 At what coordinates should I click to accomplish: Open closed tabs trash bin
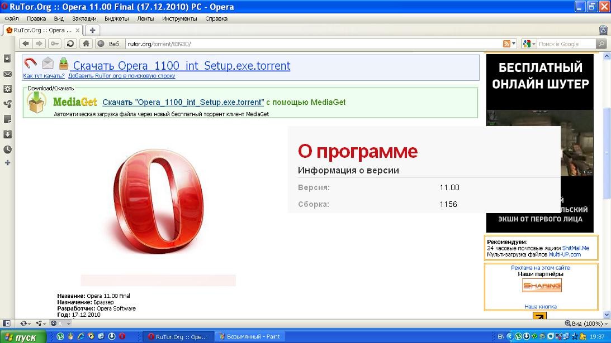coord(603,30)
